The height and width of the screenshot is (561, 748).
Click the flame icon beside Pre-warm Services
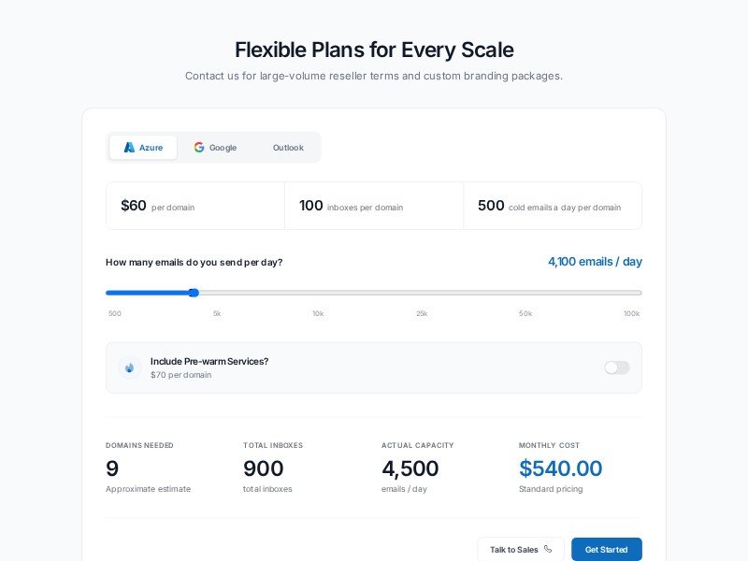(x=130, y=367)
